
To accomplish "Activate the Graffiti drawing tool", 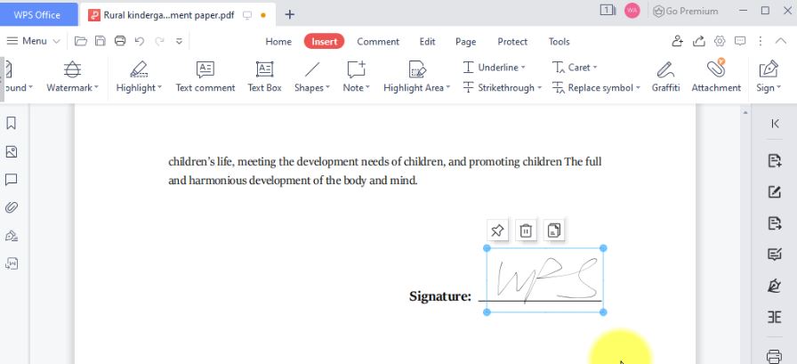I will coord(665,77).
